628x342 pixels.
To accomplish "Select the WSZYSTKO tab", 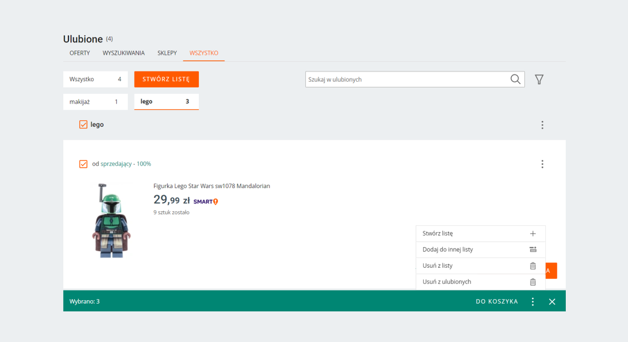I will pos(204,53).
